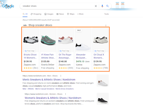Click Free 3-day badge on Brooks Ghost card
This screenshot has width=143, height=108.
pos(30,51)
